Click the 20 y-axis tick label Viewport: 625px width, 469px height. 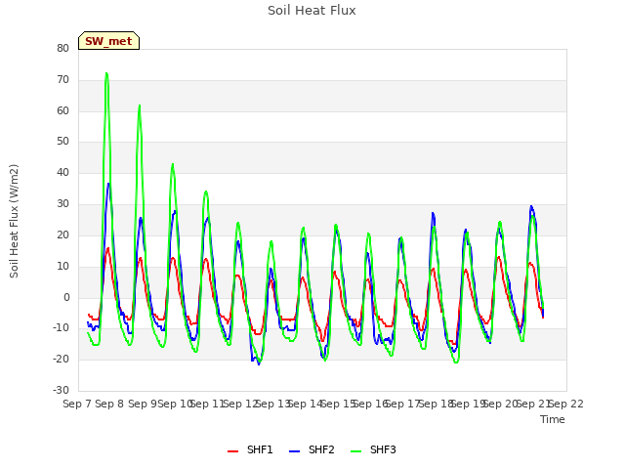[62, 235]
